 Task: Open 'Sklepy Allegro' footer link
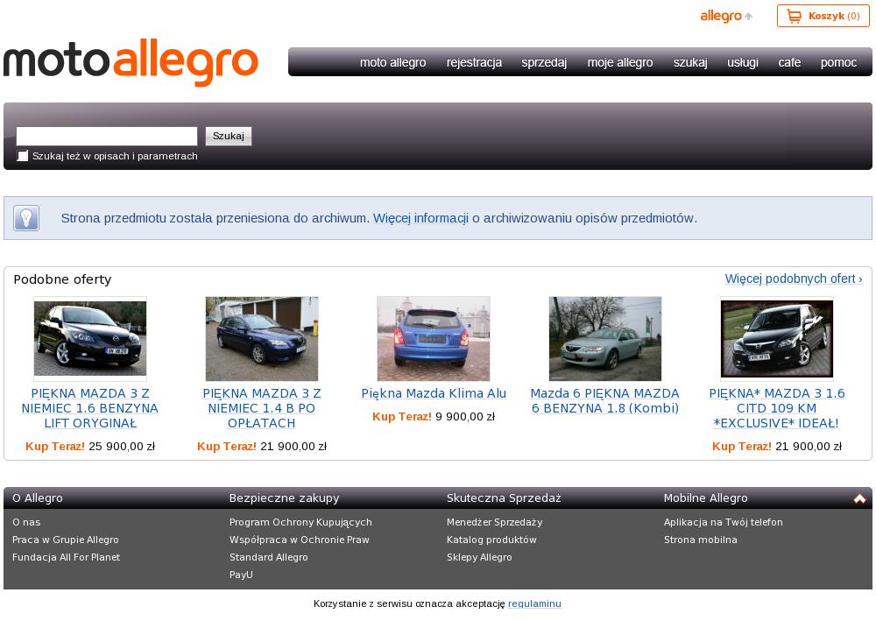click(479, 557)
